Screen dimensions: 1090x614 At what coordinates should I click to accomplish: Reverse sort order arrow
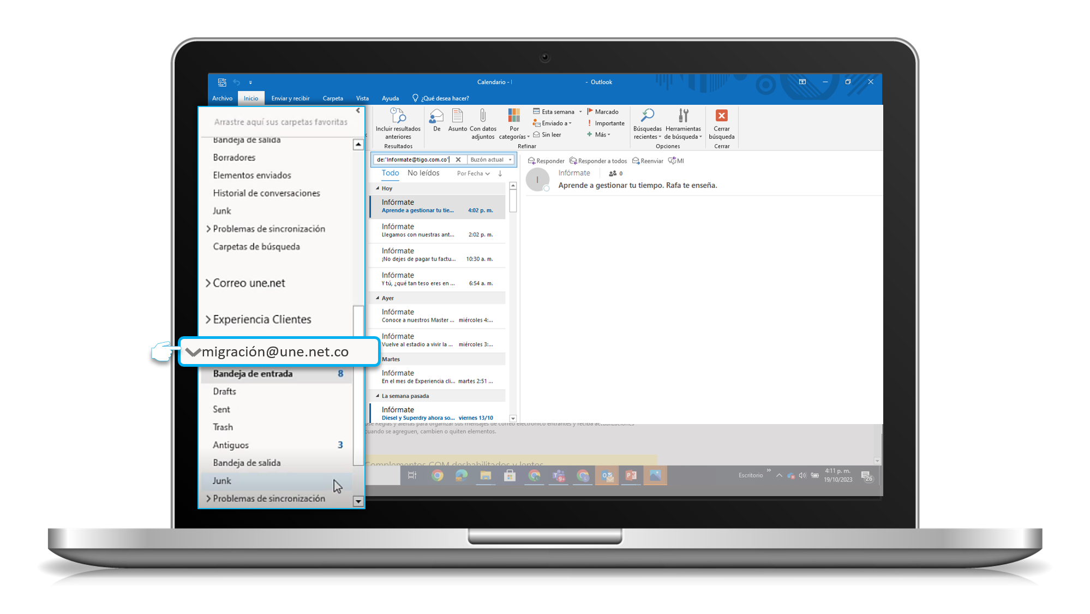click(x=500, y=174)
